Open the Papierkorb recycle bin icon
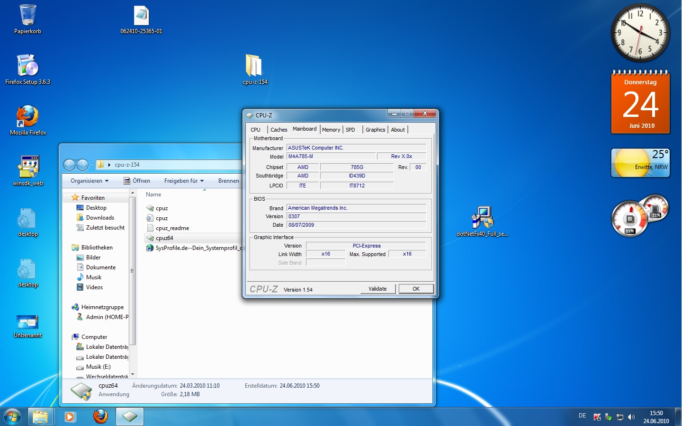The image size is (682, 426). click(27, 19)
